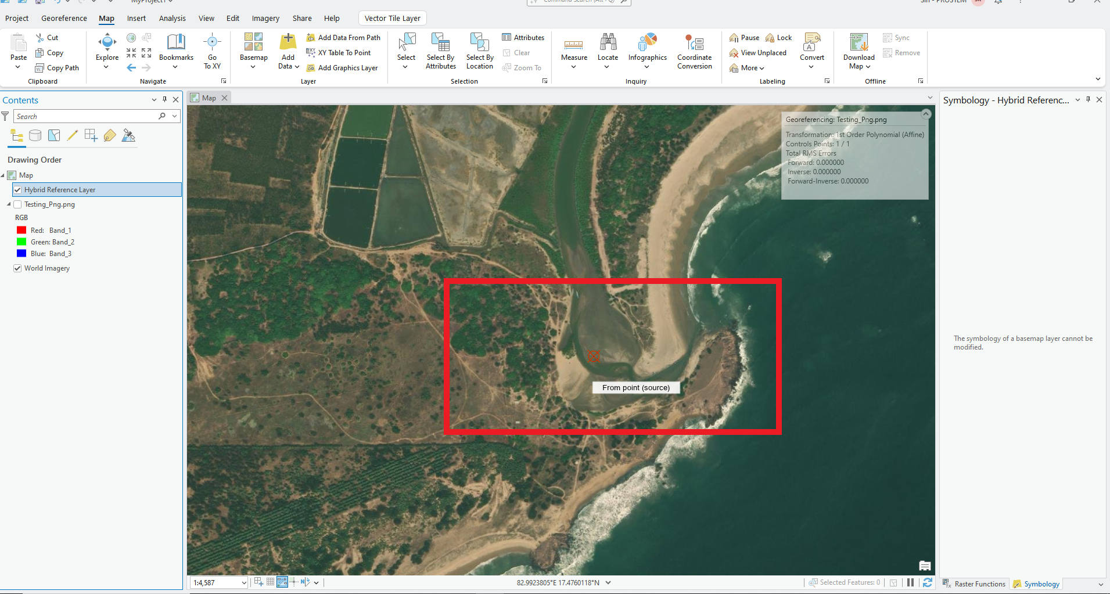Switch to the Symbology pane tab

coord(1036,584)
